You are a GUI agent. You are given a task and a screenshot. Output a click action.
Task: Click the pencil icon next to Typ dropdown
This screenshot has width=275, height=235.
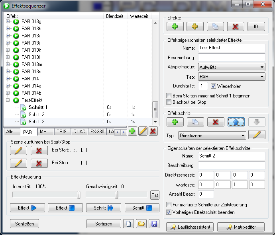click(257, 135)
